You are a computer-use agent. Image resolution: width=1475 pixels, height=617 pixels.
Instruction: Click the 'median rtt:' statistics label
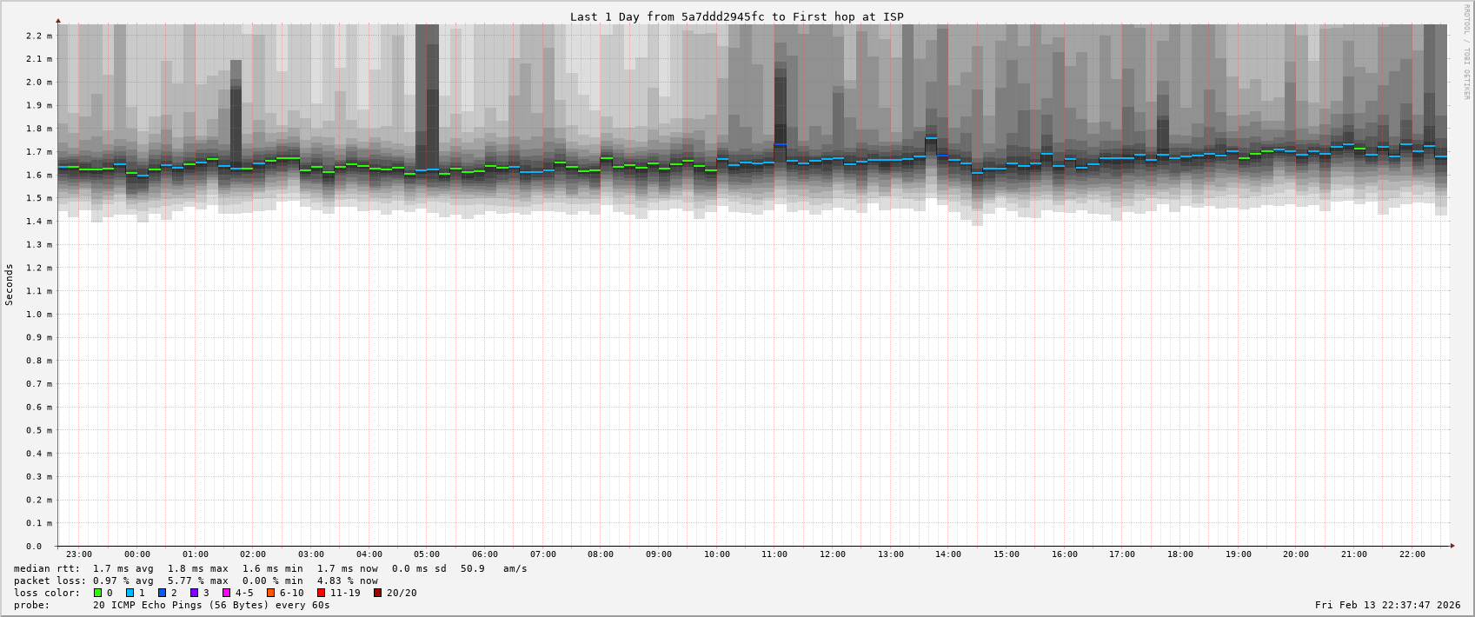[47, 568]
